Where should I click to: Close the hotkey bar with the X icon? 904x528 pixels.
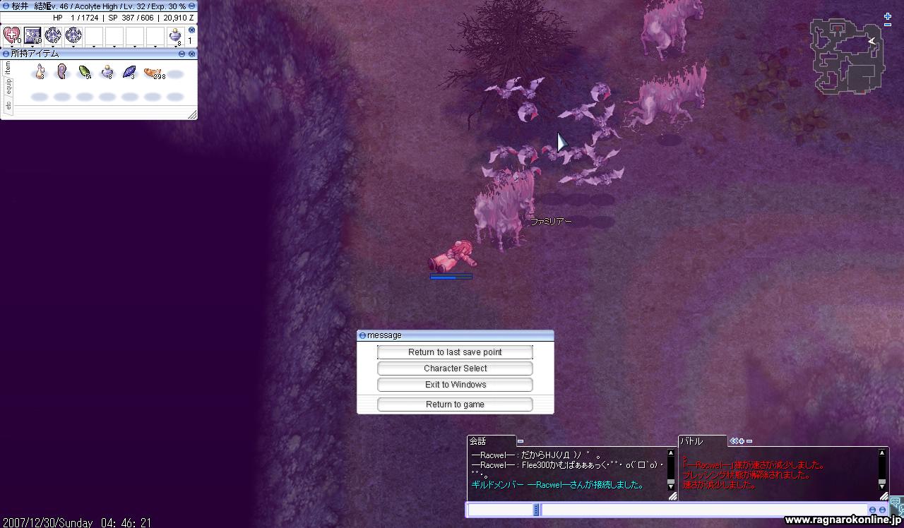(191, 30)
